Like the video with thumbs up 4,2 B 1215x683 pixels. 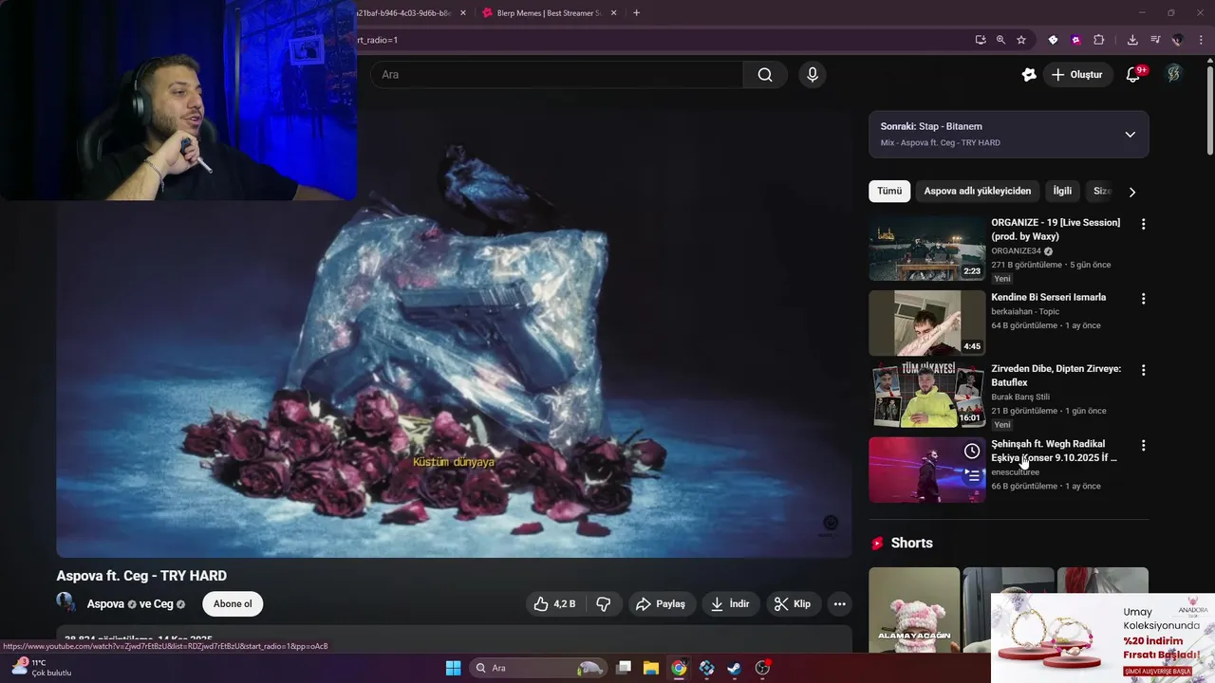click(555, 604)
